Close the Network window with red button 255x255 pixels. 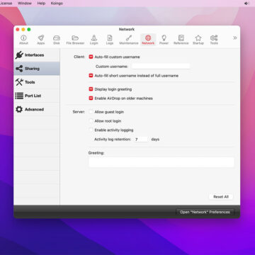(x=18, y=30)
